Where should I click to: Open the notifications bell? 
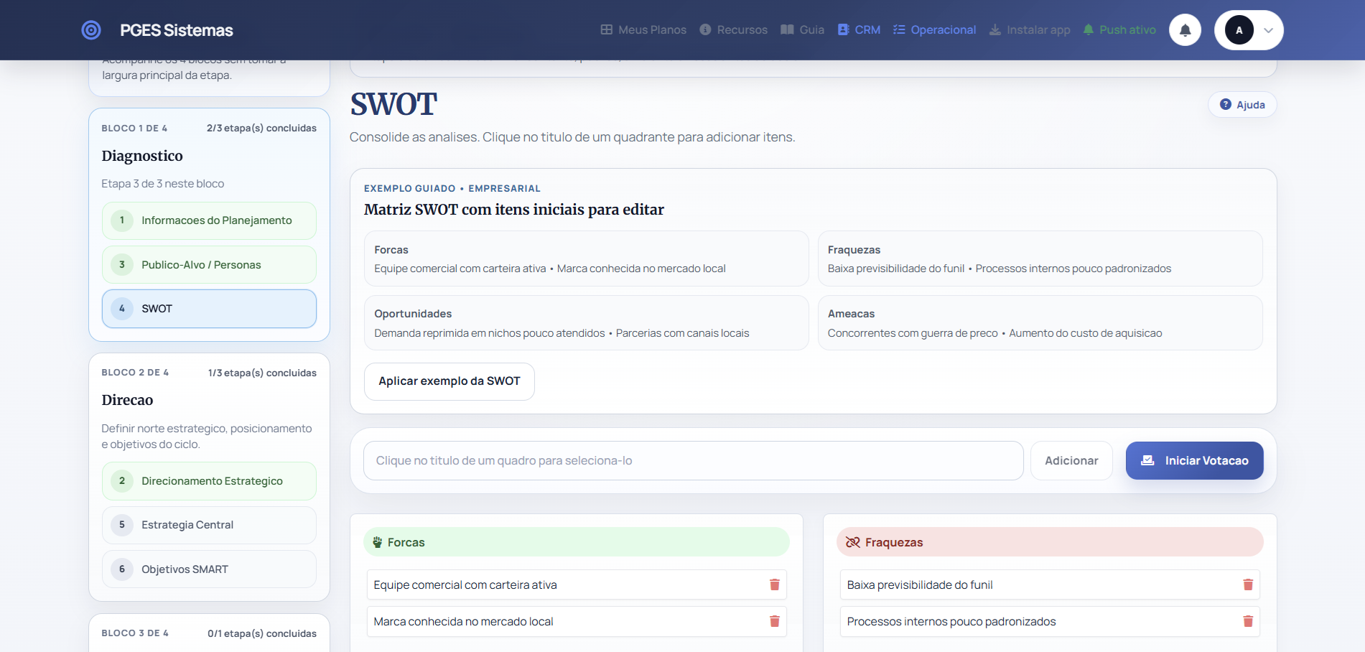click(1185, 30)
